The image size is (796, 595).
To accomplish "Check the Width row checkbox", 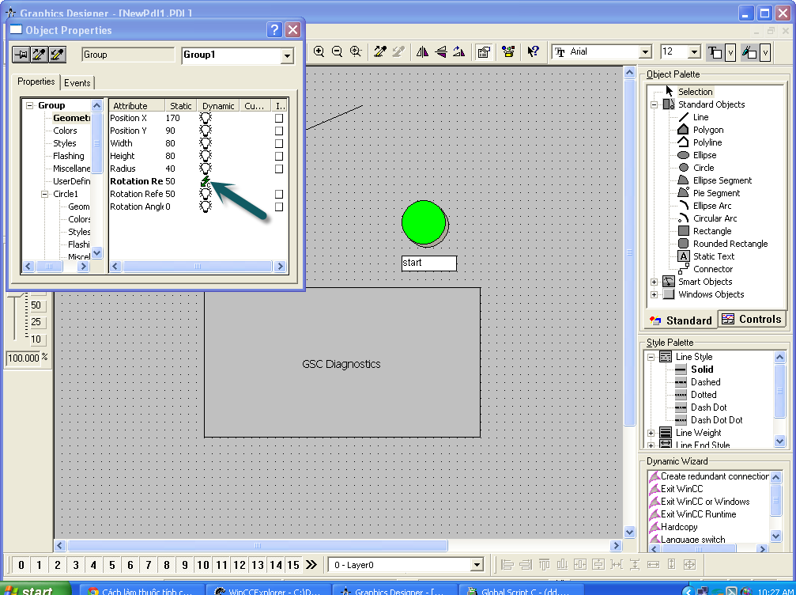I will tap(278, 143).
